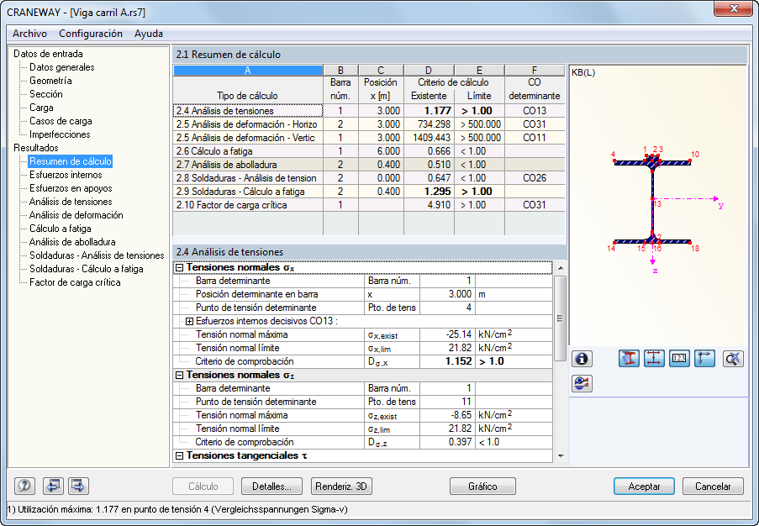759x526 pixels.
Task: Select Análisis de deformación tree item
Action: coord(76,215)
